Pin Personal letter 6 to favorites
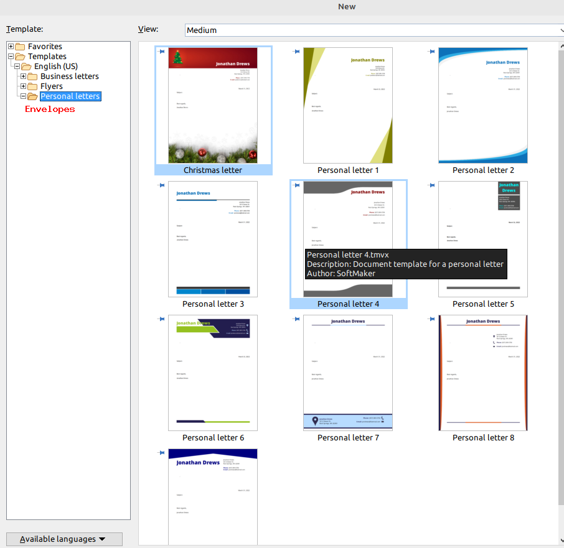This screenshot has width=564, height=548. [161, 319]
